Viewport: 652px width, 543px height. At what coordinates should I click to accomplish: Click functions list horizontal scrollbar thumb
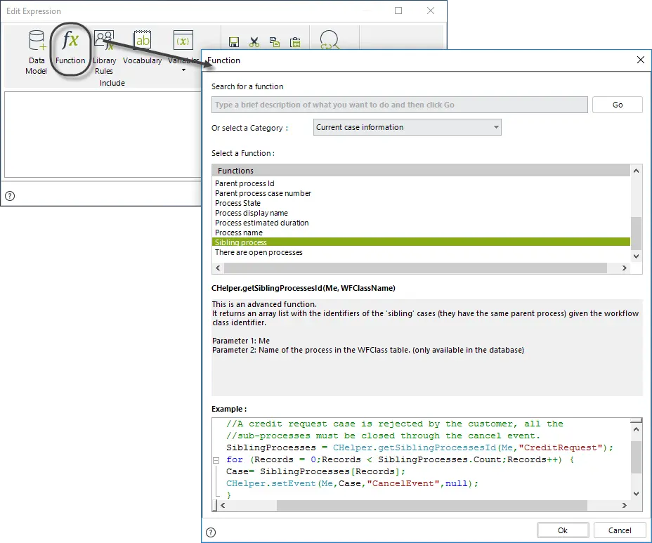click(415, 268)
